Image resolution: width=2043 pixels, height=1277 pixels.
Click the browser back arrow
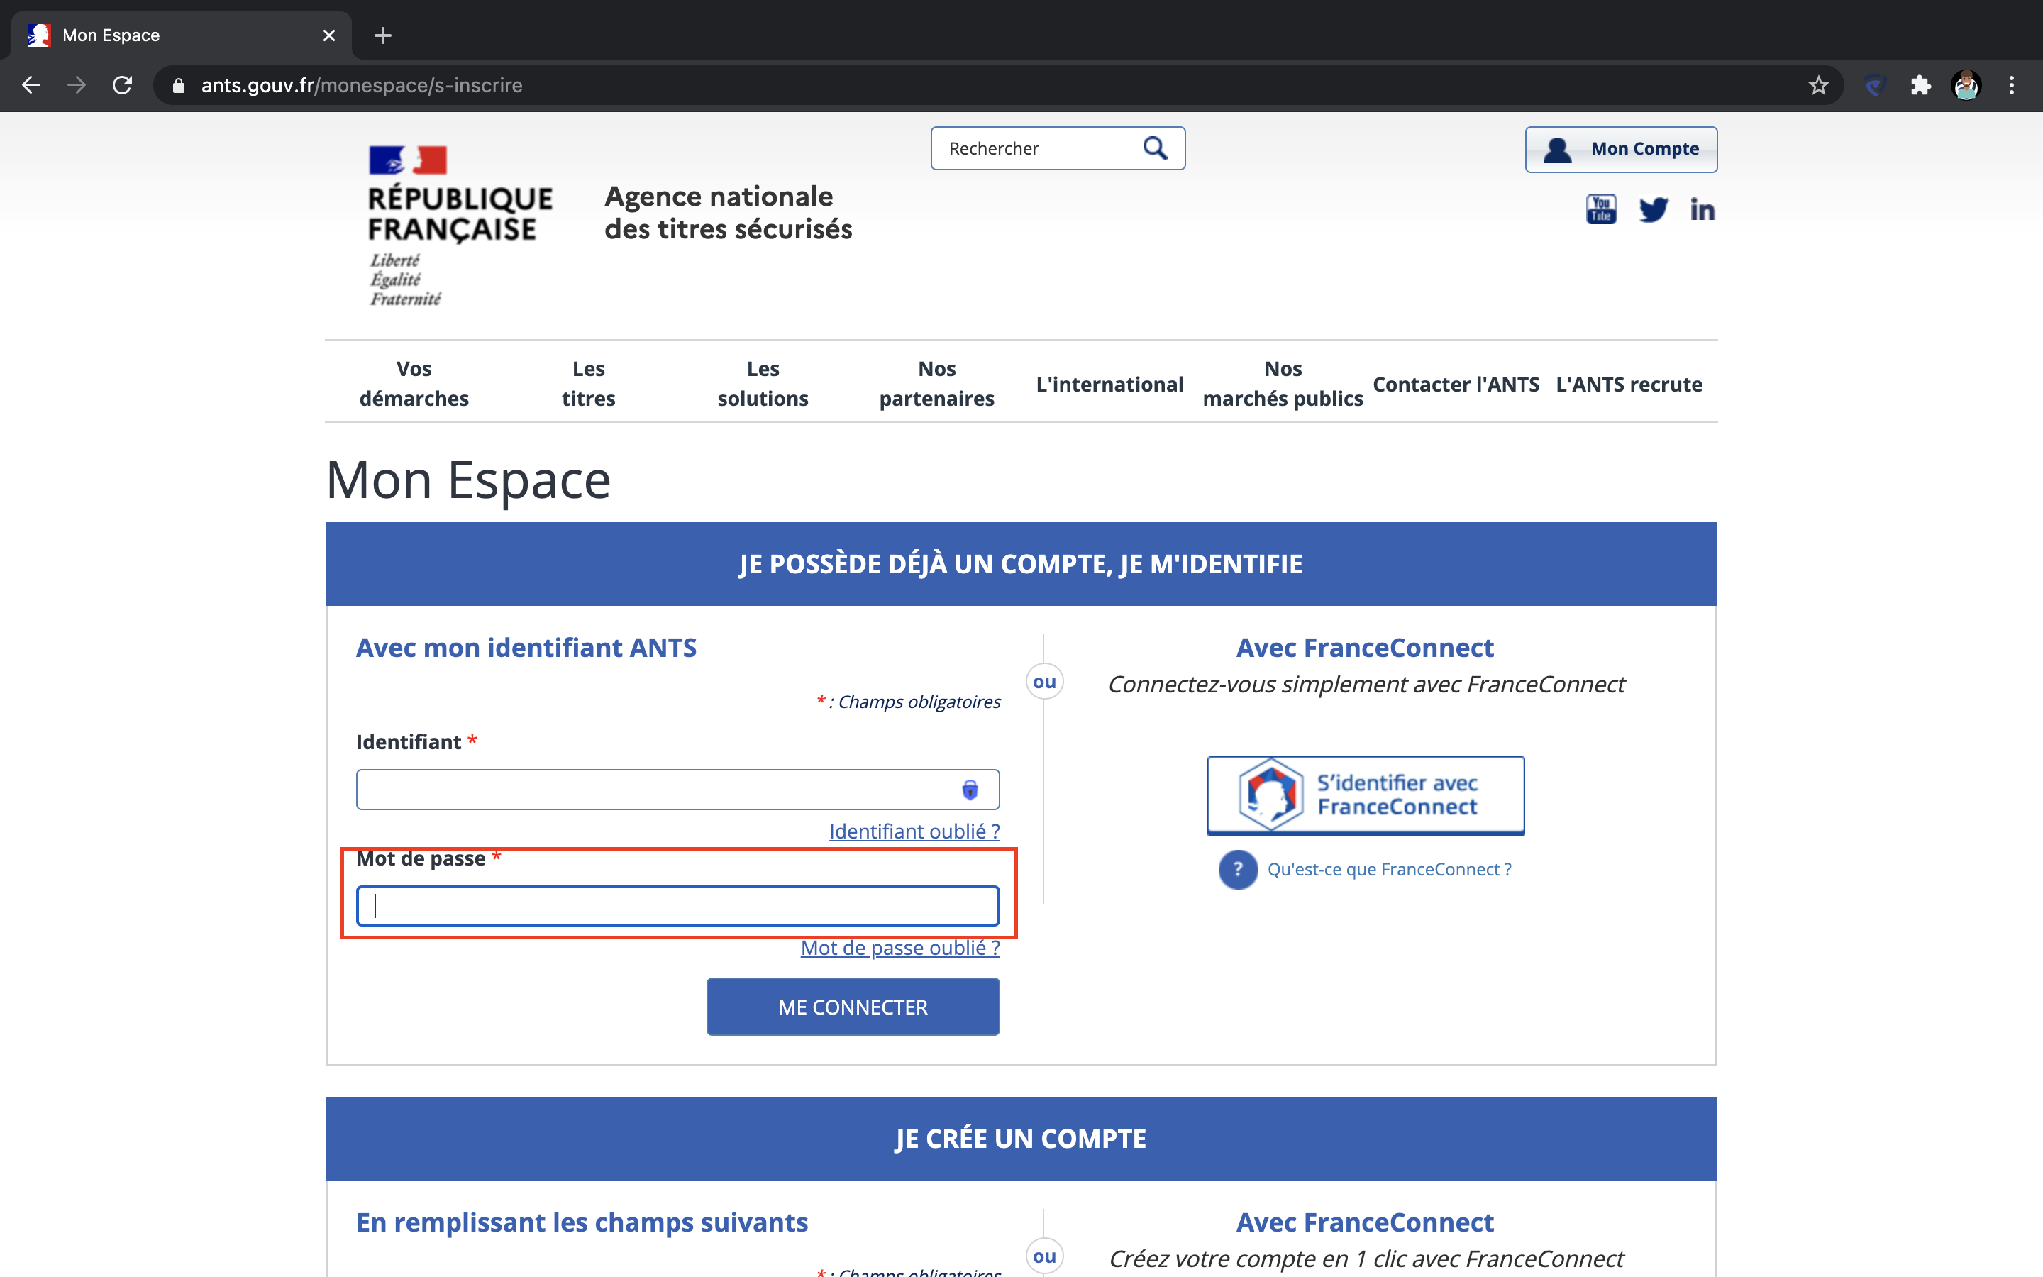coord(31,85)
